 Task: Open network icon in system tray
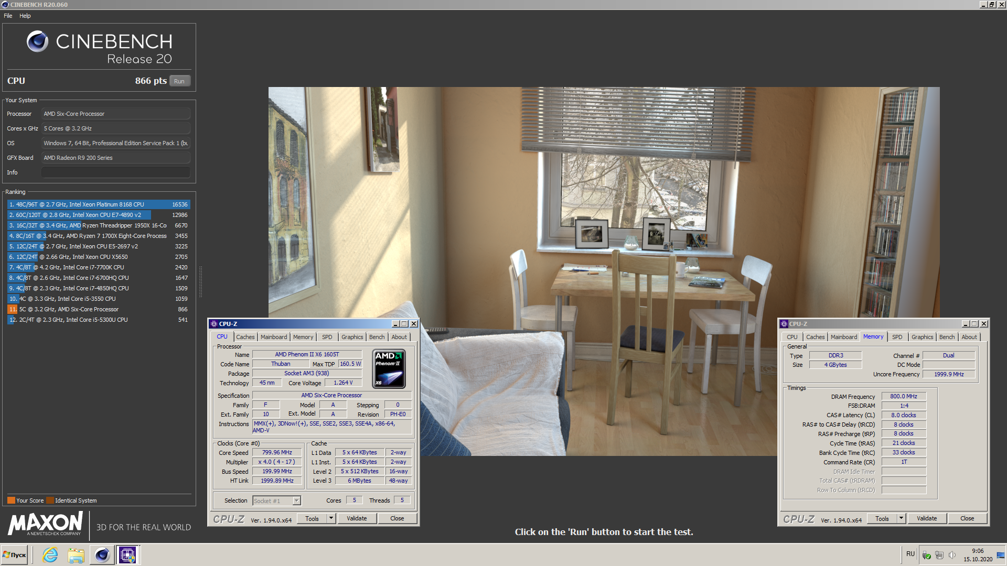click(939, 555)
